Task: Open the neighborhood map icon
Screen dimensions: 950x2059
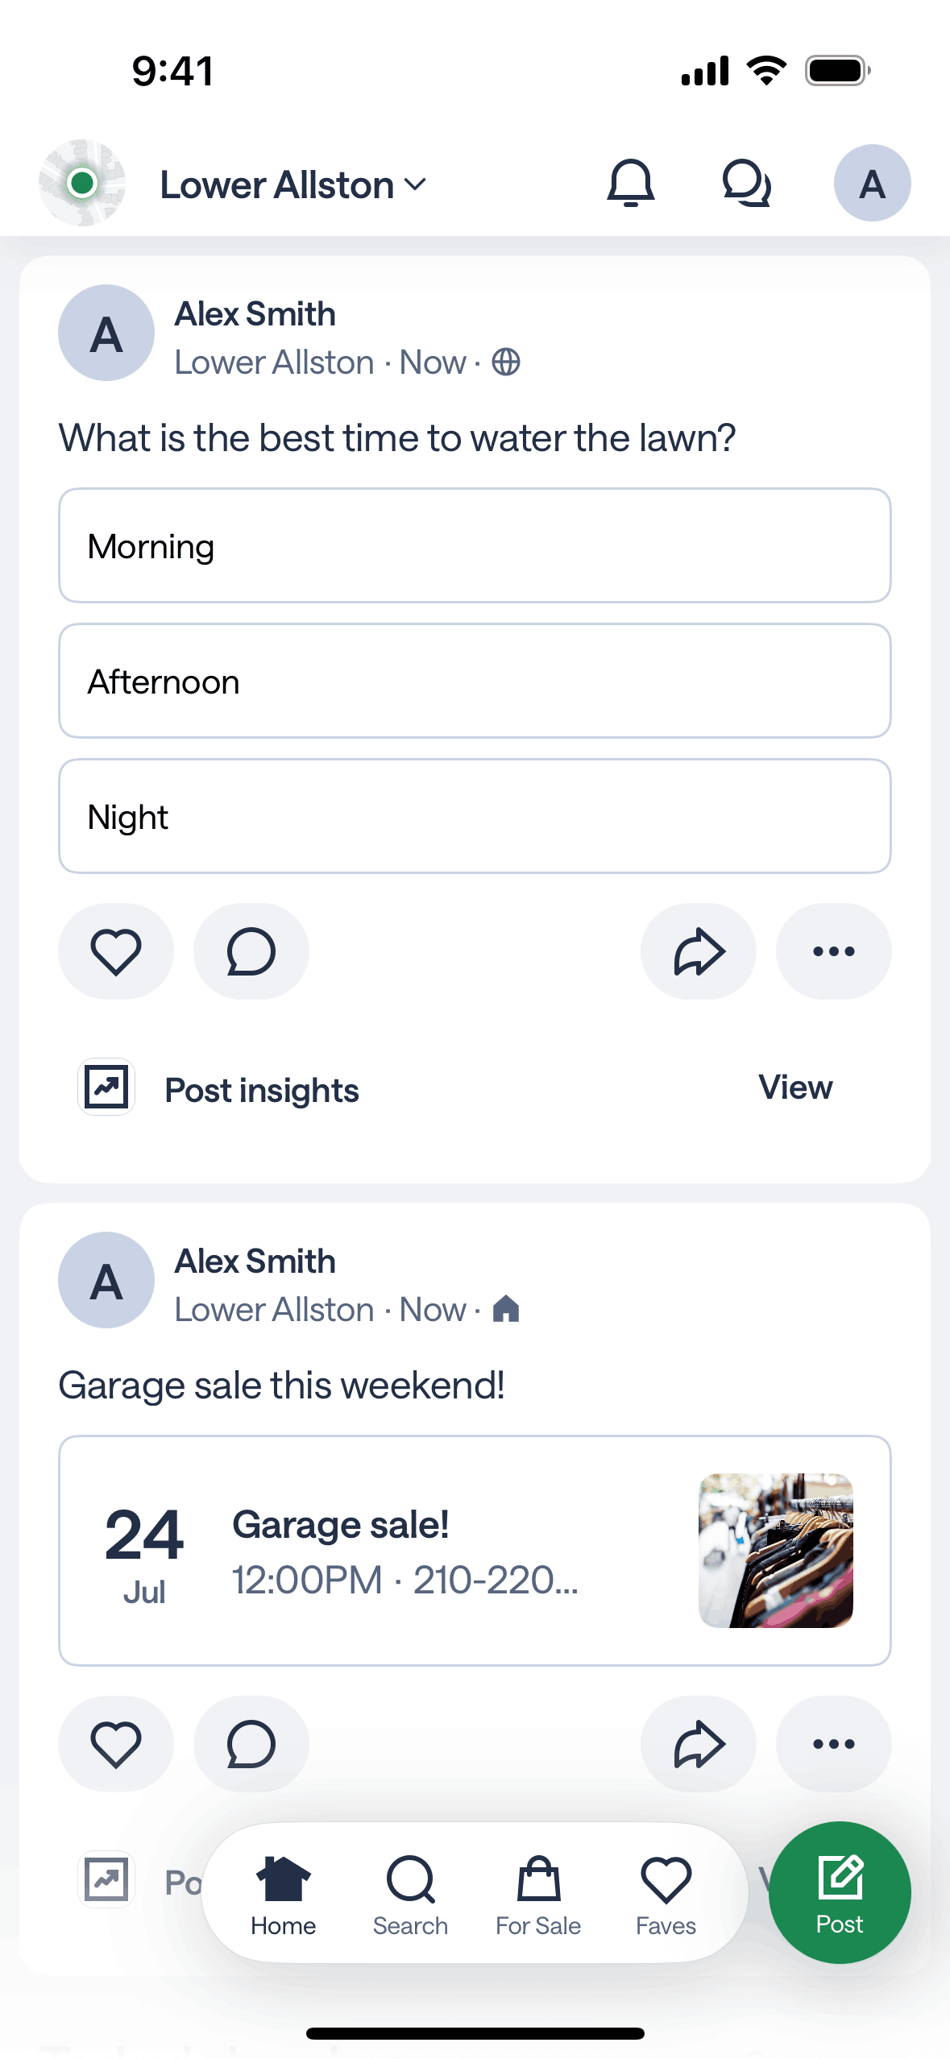Action: pos(82,183)
